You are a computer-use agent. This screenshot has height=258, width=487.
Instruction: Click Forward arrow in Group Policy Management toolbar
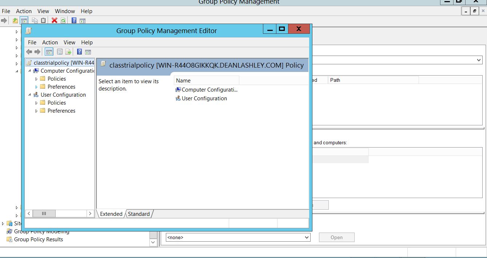(4, 20)
